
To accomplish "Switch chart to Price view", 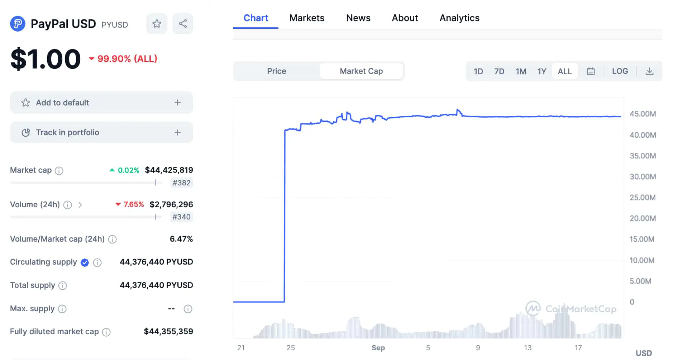I will (276, 71).
